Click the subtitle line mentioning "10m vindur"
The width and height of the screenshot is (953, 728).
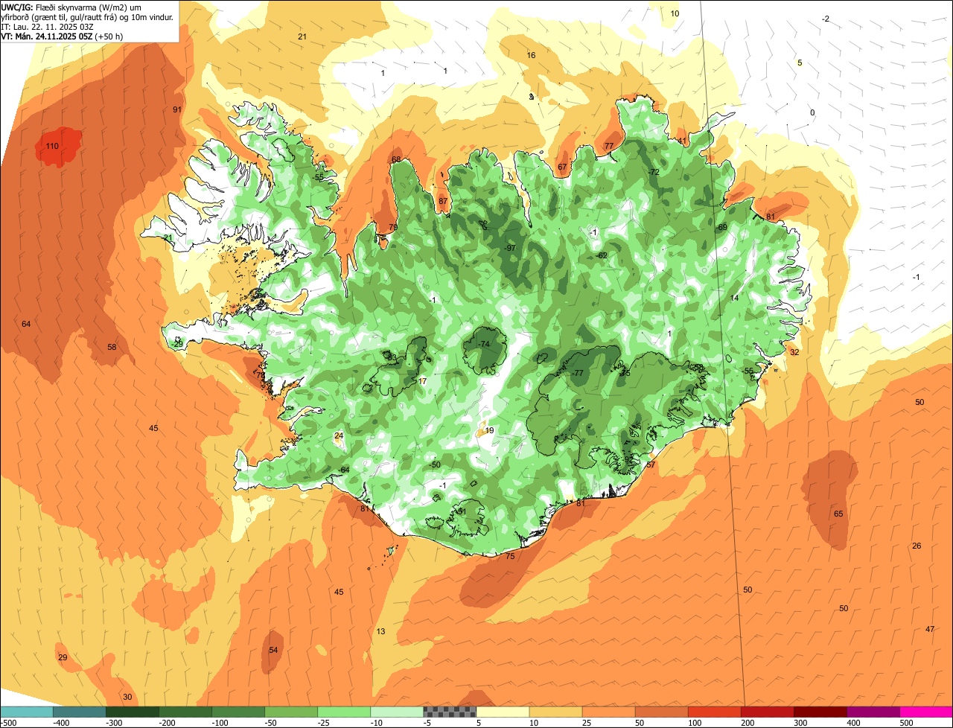point(87,17)
